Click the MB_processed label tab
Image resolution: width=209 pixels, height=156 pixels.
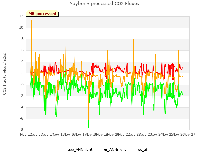tap(42, 13)
